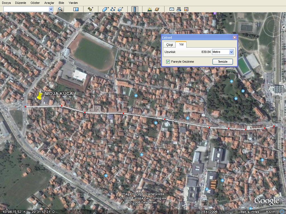286x214 pixels.
Task: Expand the search box history dropdown
Action: (51, 9)
